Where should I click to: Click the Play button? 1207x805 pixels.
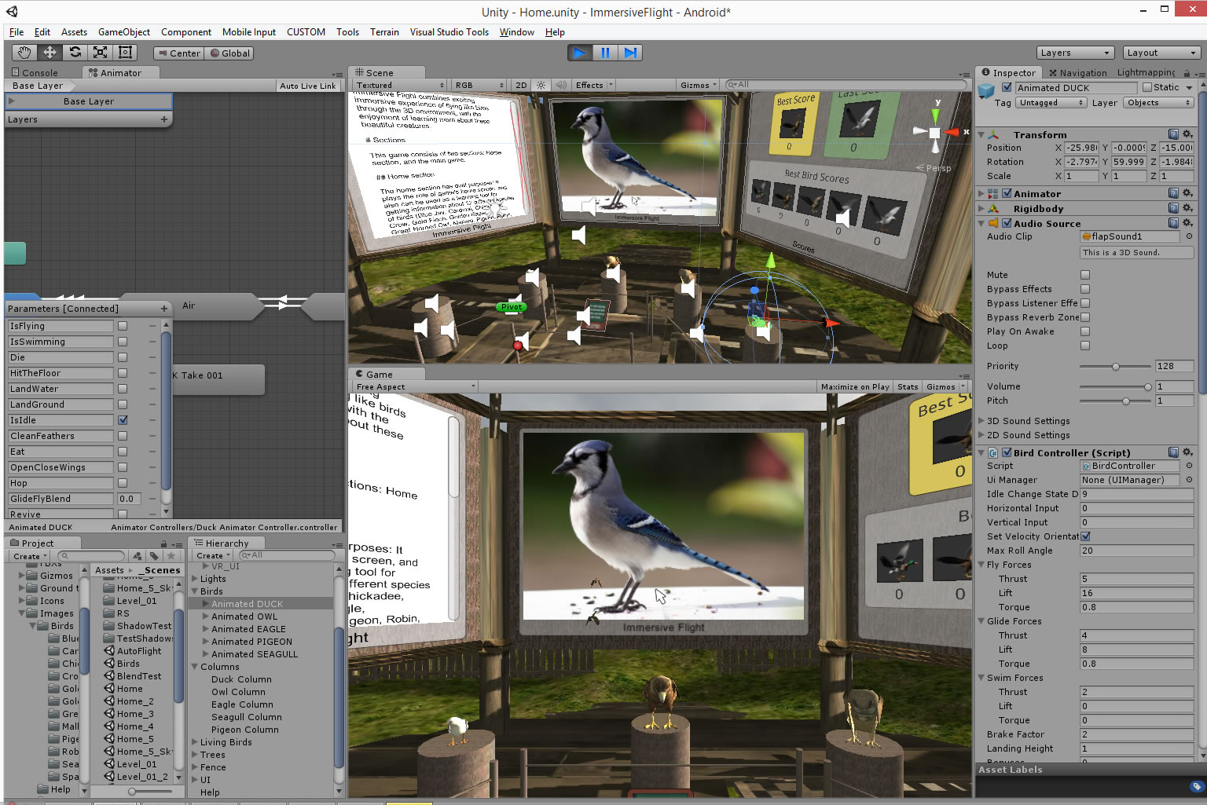tap(580, 53)
